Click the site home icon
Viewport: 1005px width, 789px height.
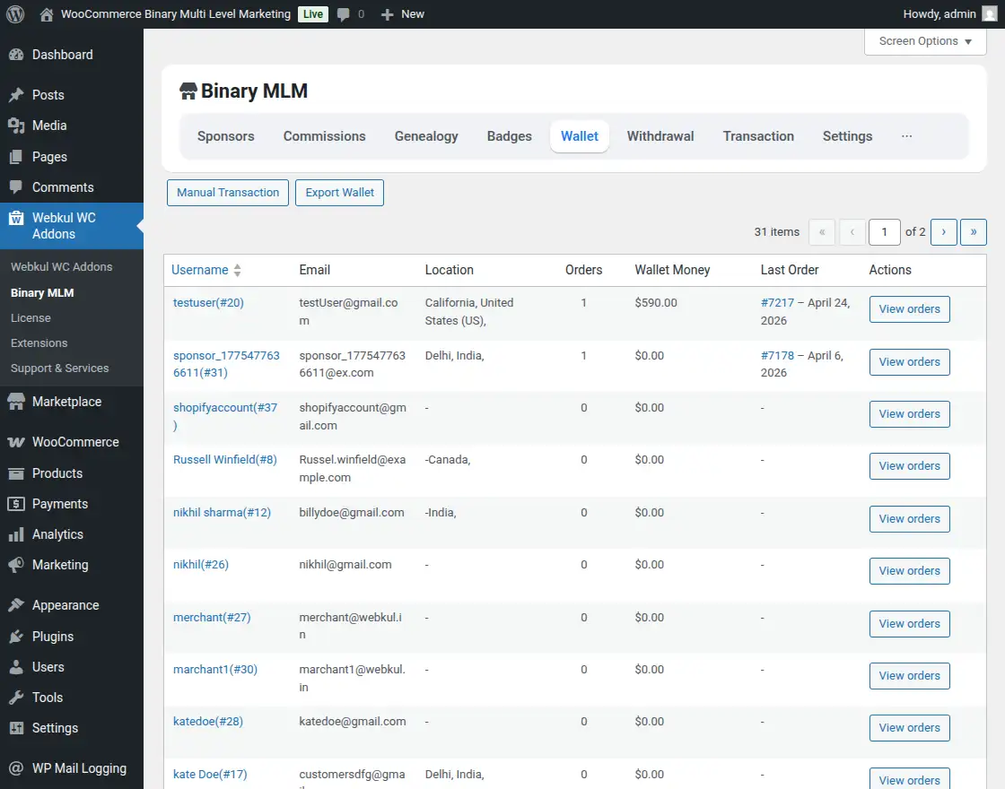click(46, 14)
